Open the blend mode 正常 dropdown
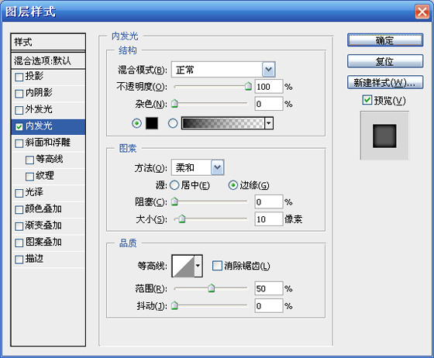This screenshot has width=434, height=358. 223,70
